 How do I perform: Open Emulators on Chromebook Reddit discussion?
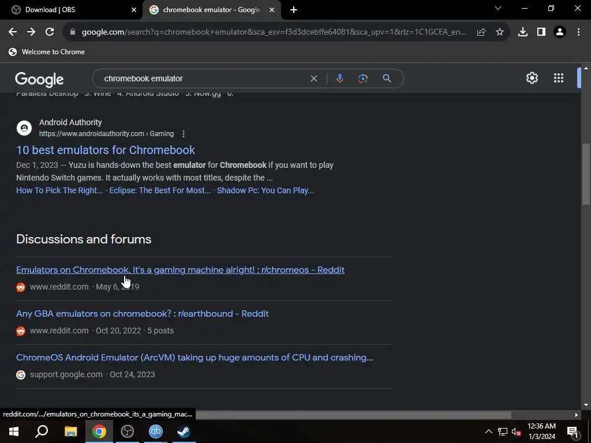[x=180, y=270]
